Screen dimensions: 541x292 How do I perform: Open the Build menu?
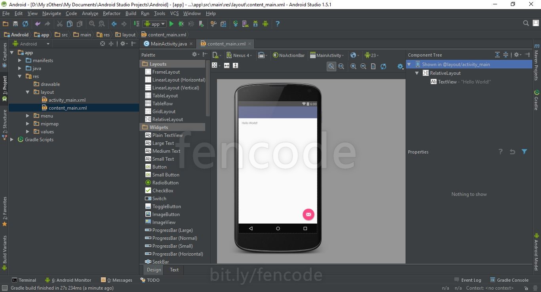point(131,13)
